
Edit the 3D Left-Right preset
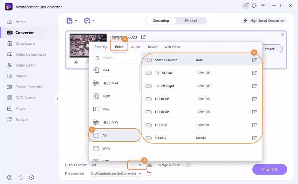(254, 86)
